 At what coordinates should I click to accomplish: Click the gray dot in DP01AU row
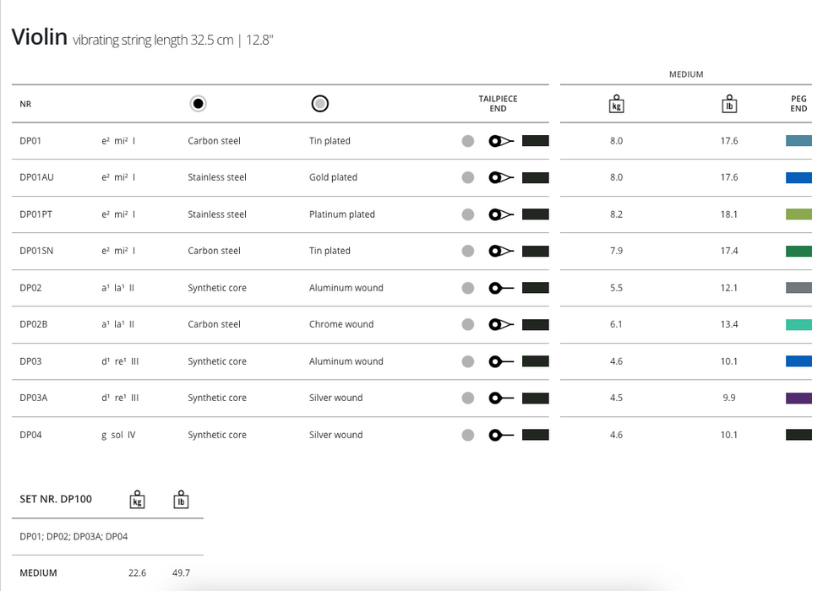coord(468,177)
